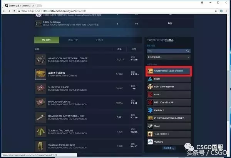Reload the Steam market page

[14, 11]
